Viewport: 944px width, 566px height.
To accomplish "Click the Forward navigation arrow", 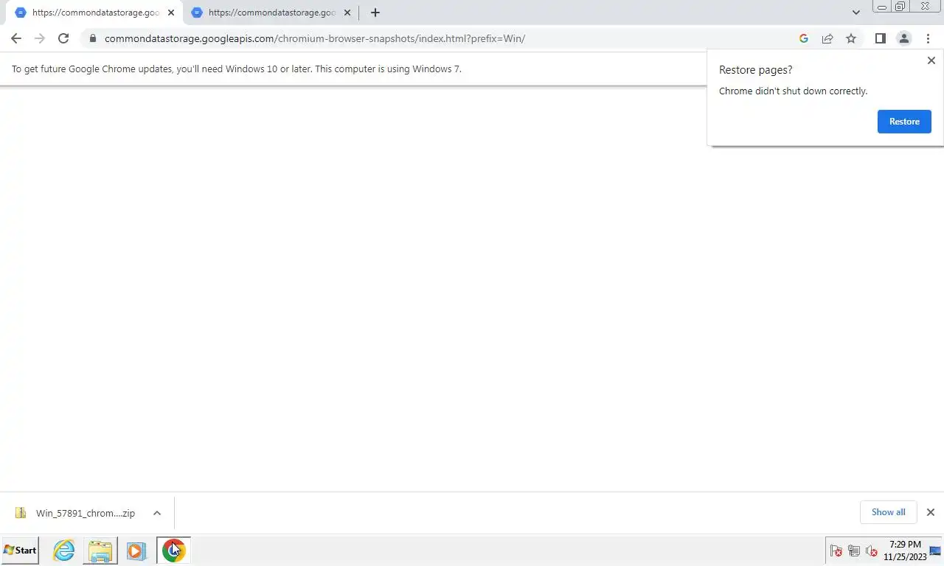I will pos(40,38).
